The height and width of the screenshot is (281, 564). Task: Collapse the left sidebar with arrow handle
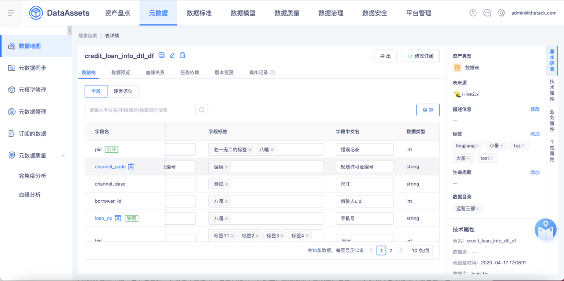(x=70, y=31)
